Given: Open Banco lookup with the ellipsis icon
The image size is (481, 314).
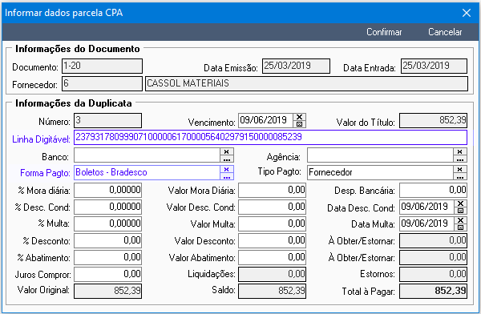Looking at the screenshot, I should (227, 159).
